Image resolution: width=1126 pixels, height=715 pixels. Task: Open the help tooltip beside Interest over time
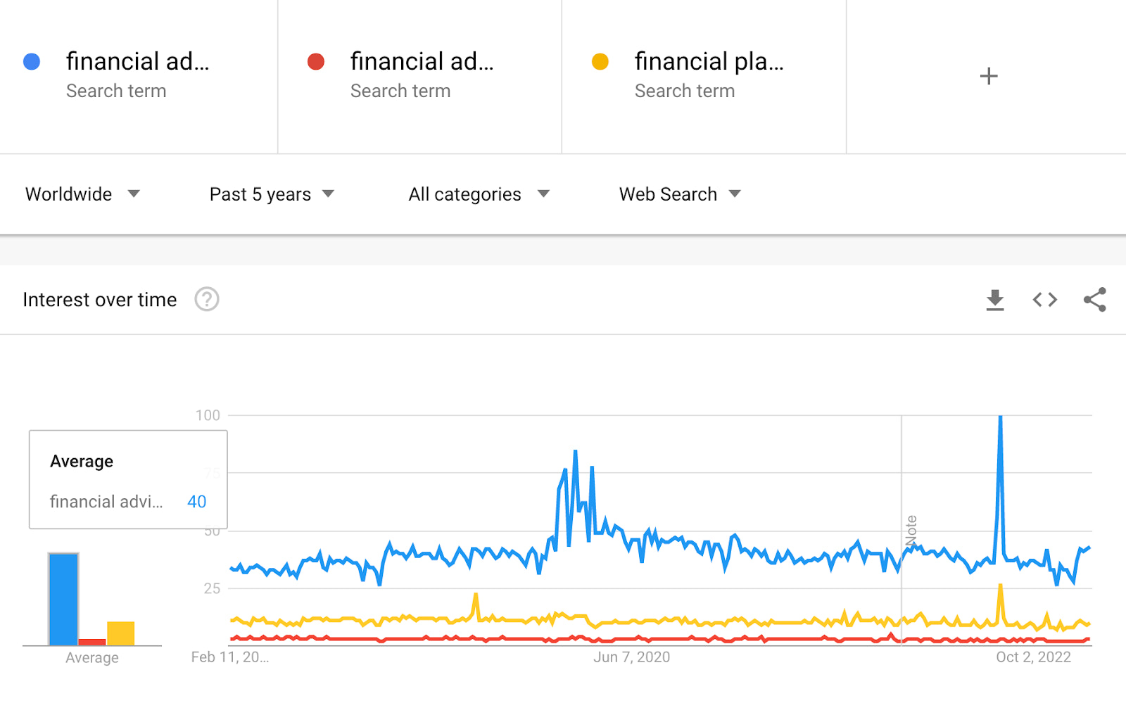(206, 300)
